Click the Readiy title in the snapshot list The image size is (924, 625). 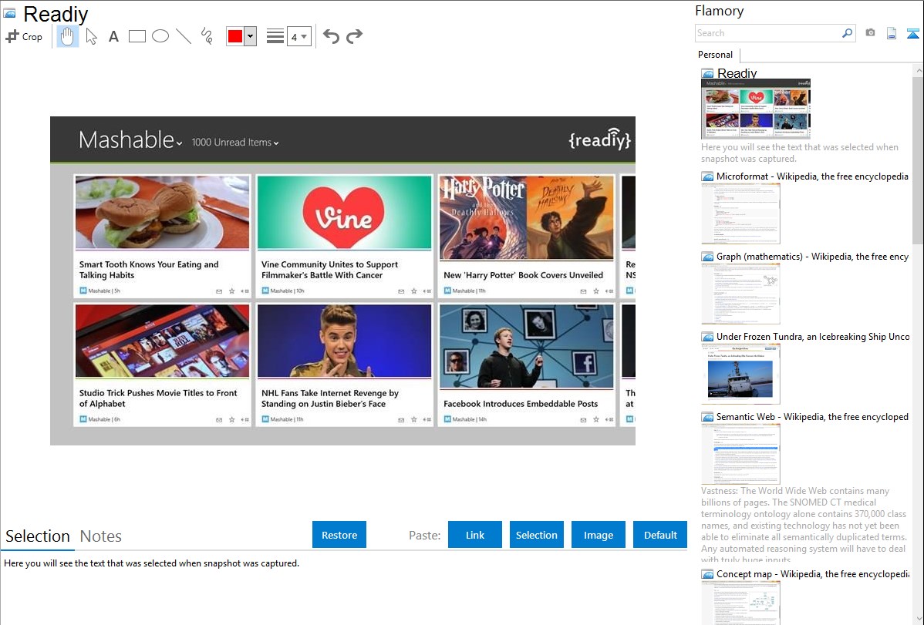point(737,73)
